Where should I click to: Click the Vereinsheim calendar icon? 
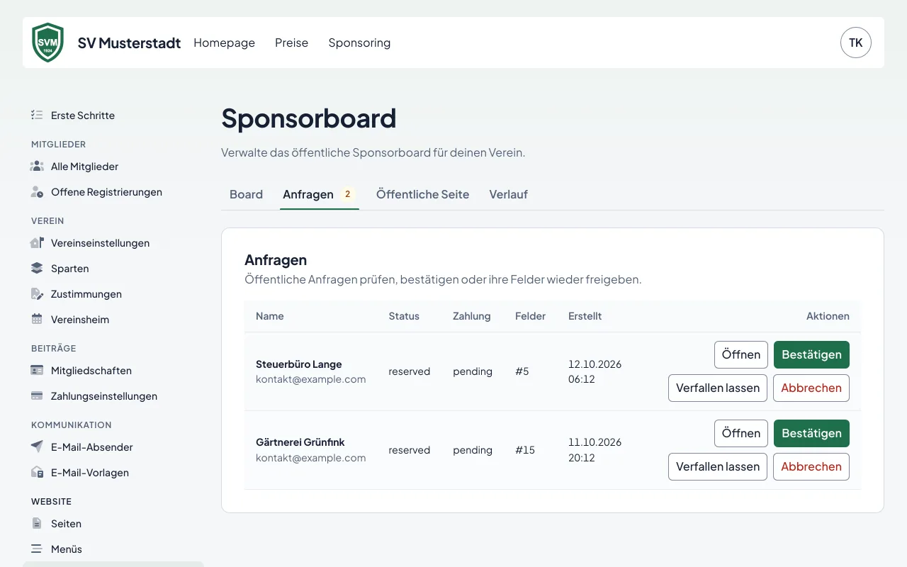(37, 319)
